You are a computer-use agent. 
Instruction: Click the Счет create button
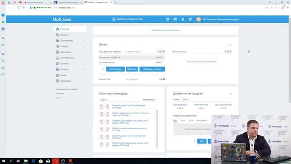[x=202, y=141]
